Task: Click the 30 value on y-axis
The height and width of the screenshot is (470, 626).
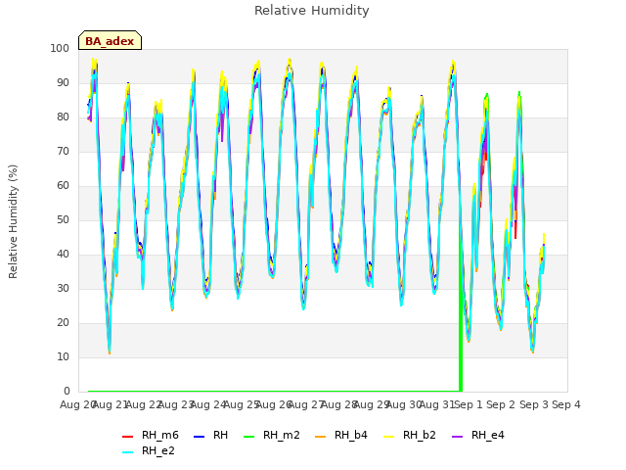Action: 63,289
